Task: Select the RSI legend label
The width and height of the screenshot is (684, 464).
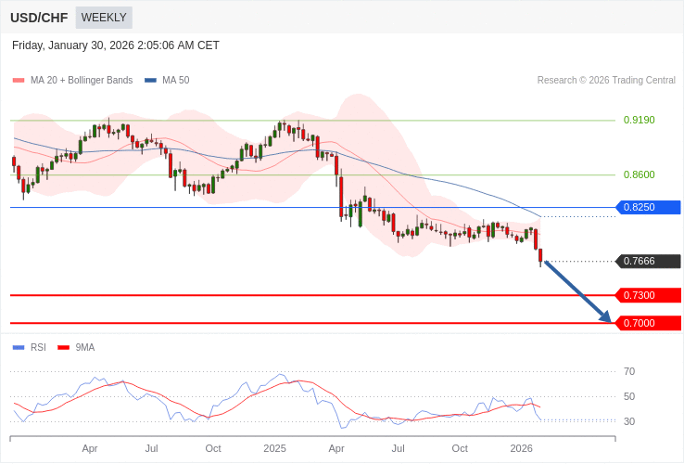Action: (38, 348)
